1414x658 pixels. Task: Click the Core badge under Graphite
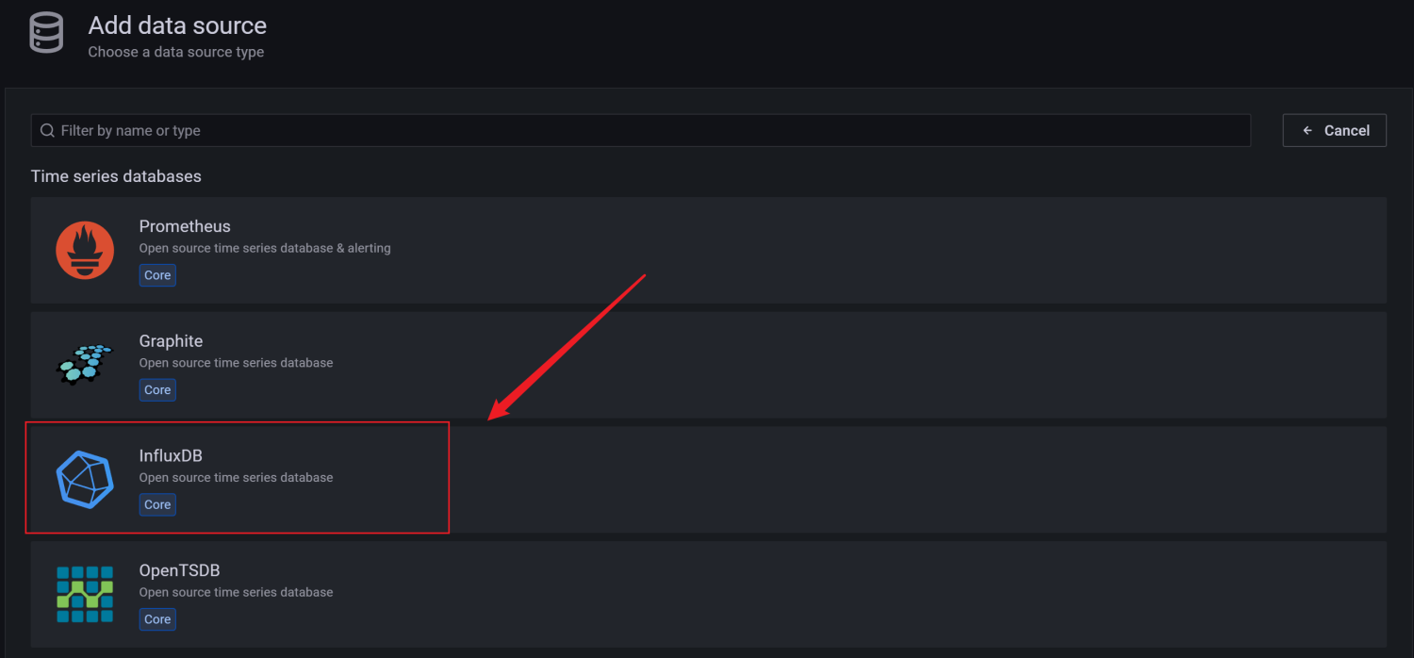coord(157,389)
